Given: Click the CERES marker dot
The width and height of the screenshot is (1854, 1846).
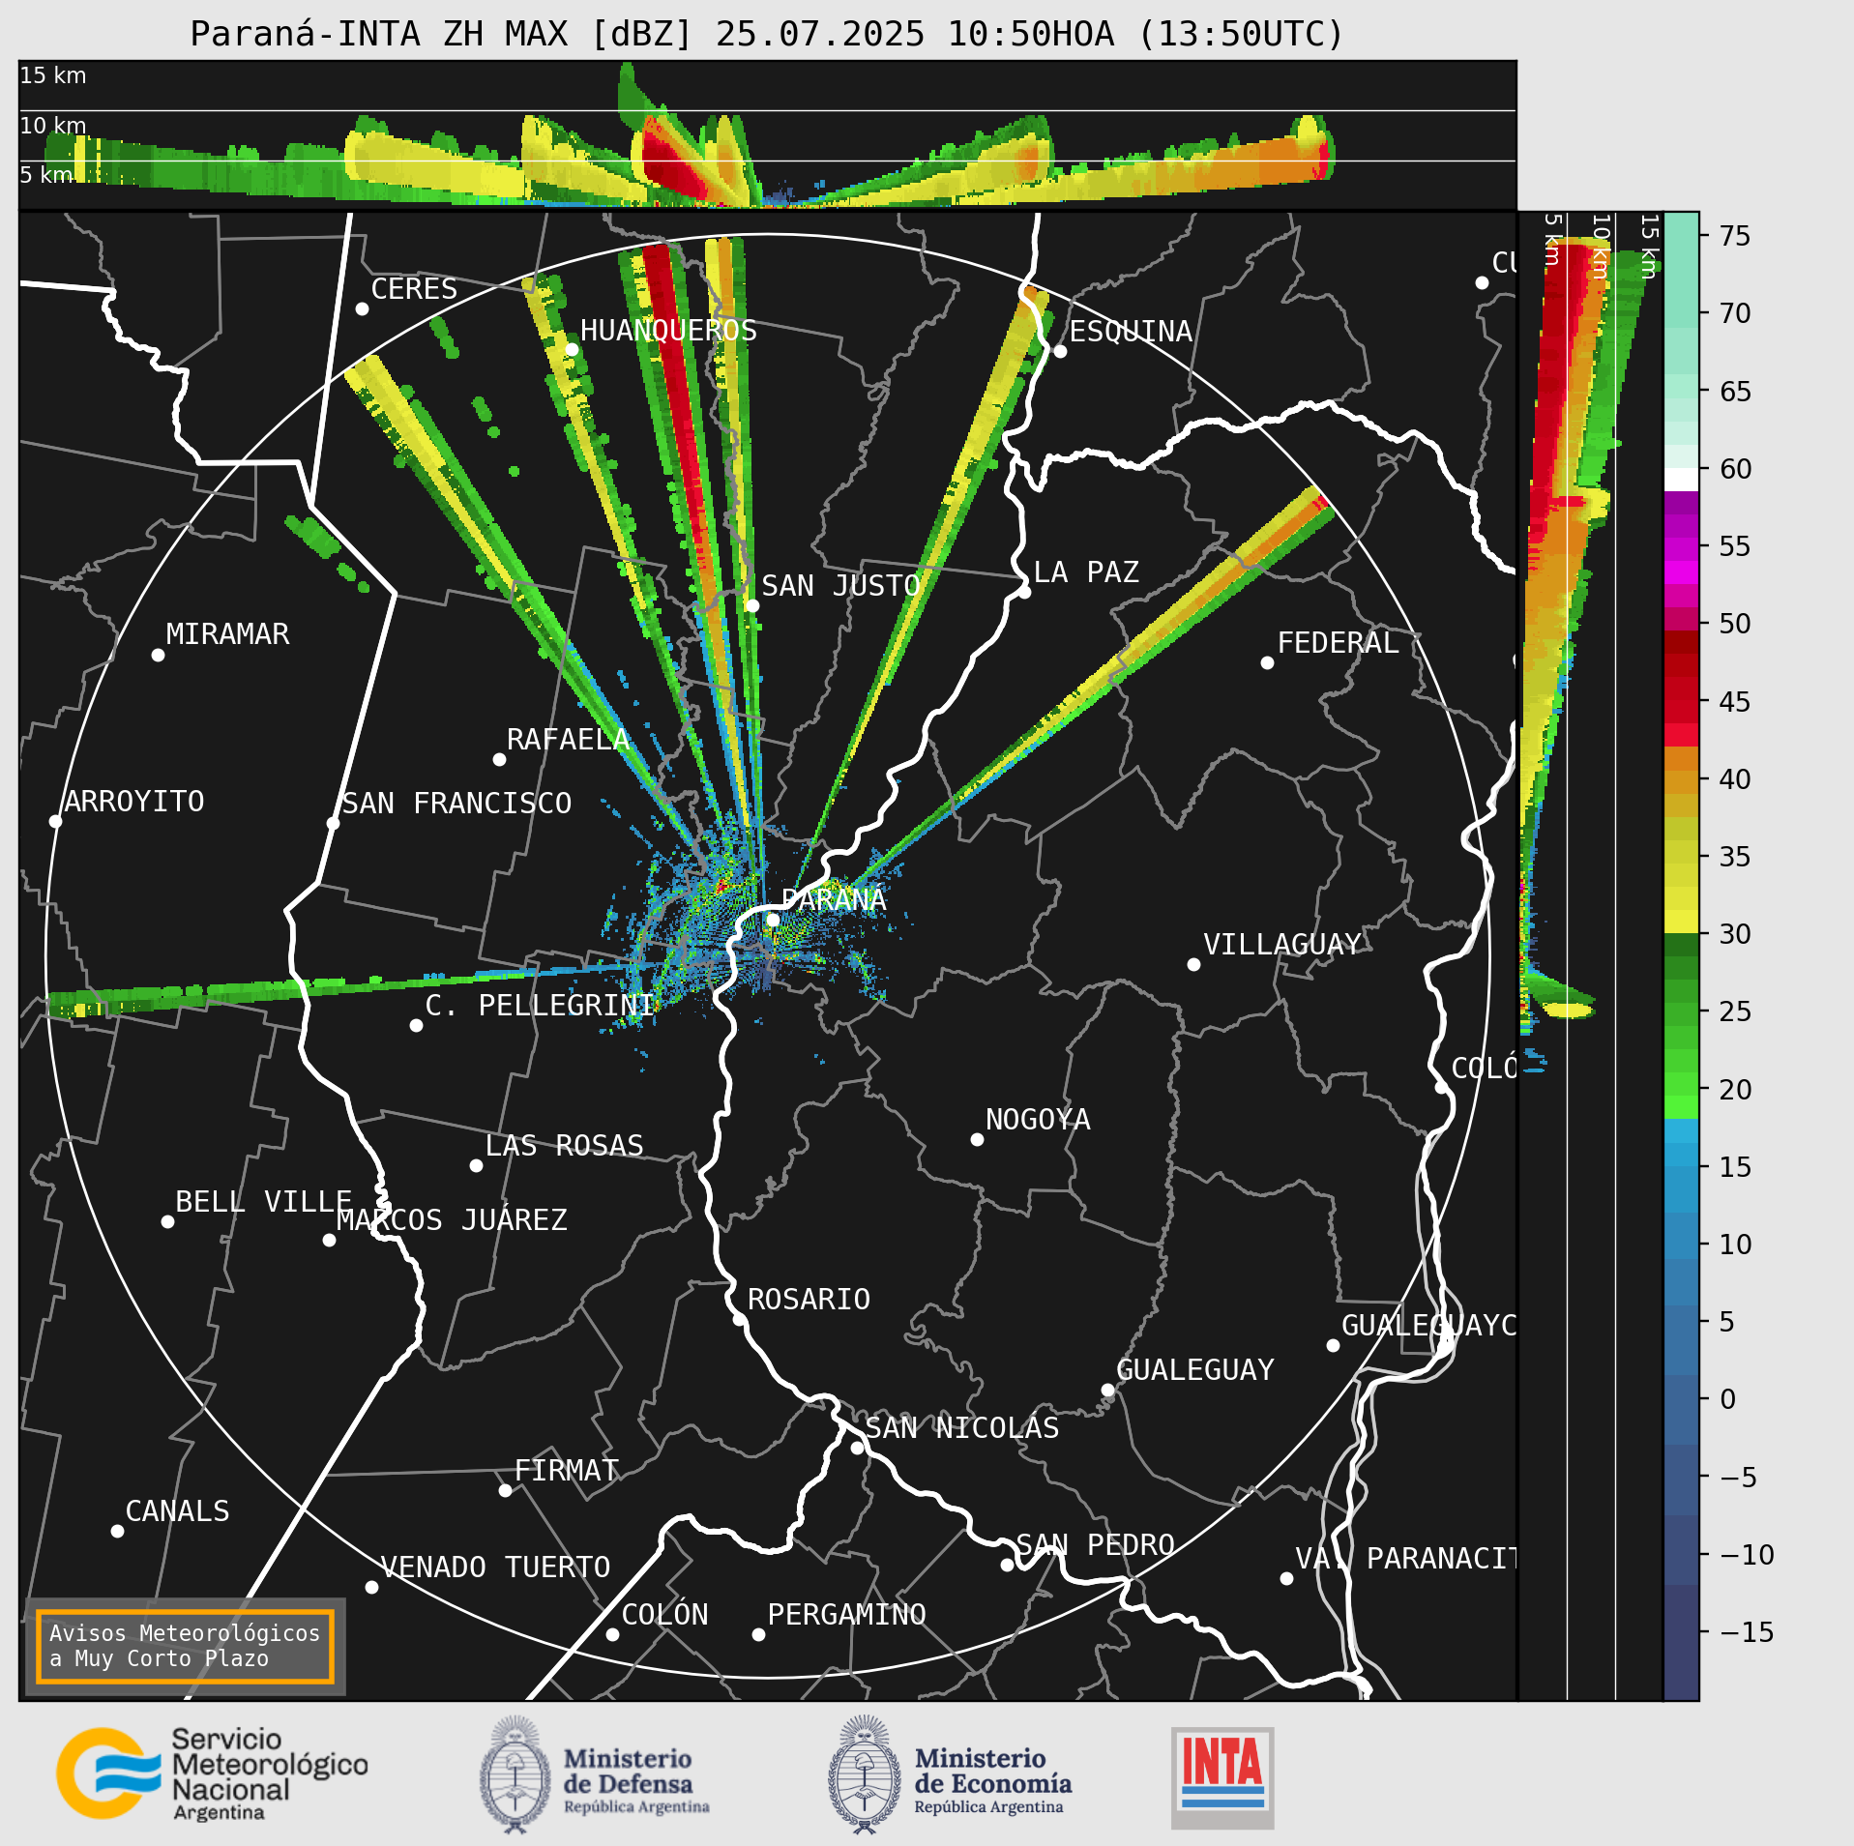Looking at the screenshot, I should point(362,308).
